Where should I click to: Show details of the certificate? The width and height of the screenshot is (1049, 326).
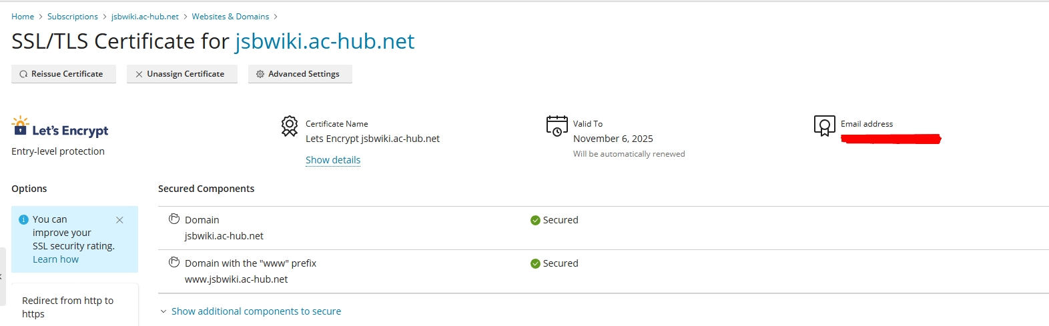click(x=333, y=160)
